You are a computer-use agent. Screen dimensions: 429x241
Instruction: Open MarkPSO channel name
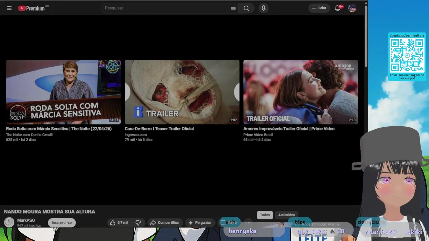click(26, 220)
